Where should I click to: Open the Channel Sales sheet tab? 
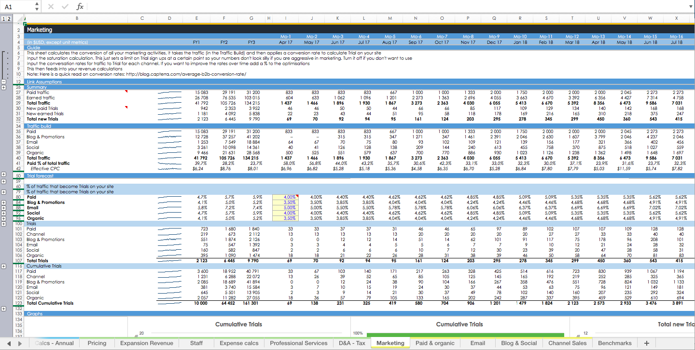568,343
